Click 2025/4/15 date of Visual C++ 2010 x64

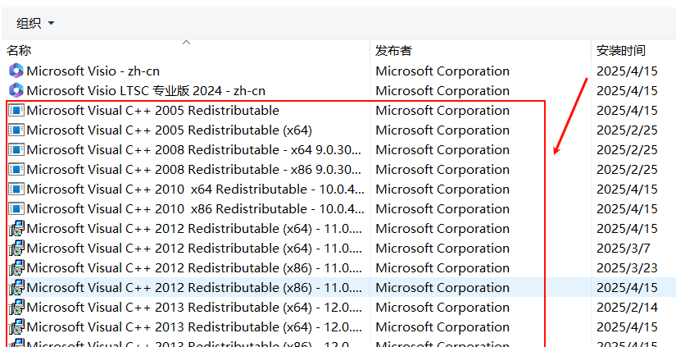coord(627,189)
